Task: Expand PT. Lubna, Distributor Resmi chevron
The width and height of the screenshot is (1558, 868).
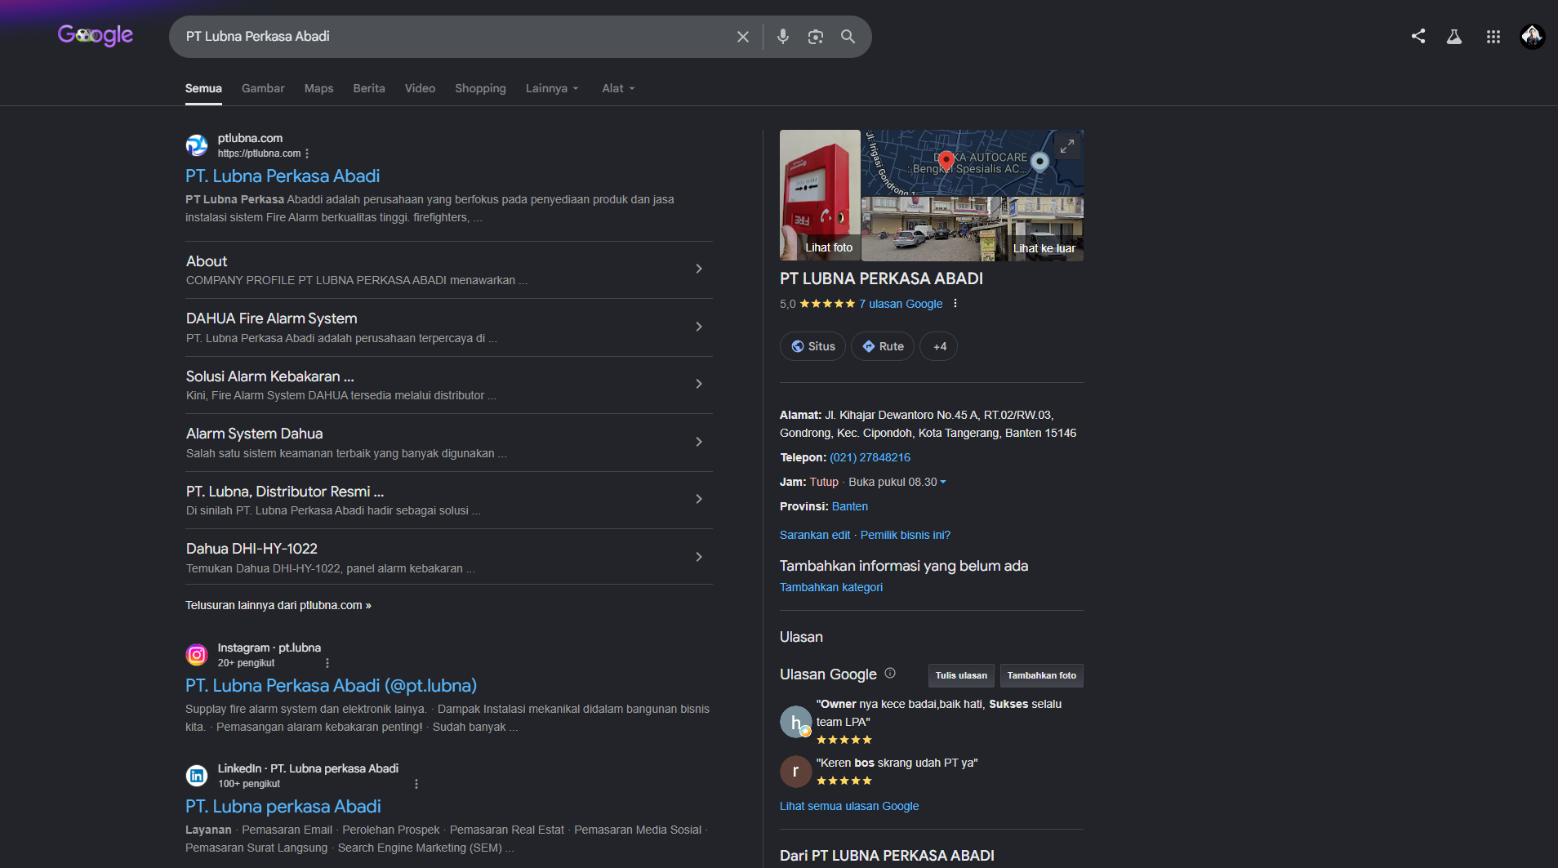Action: [x=699, y=499]
